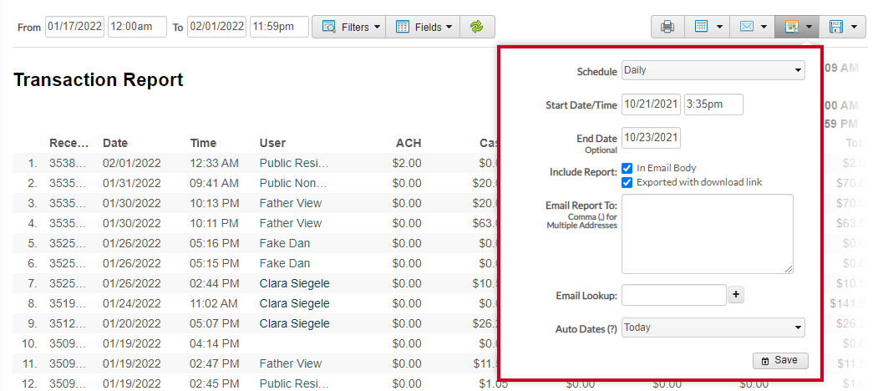
Task: Sort by the Rece… column header
Action: (69, 143)
